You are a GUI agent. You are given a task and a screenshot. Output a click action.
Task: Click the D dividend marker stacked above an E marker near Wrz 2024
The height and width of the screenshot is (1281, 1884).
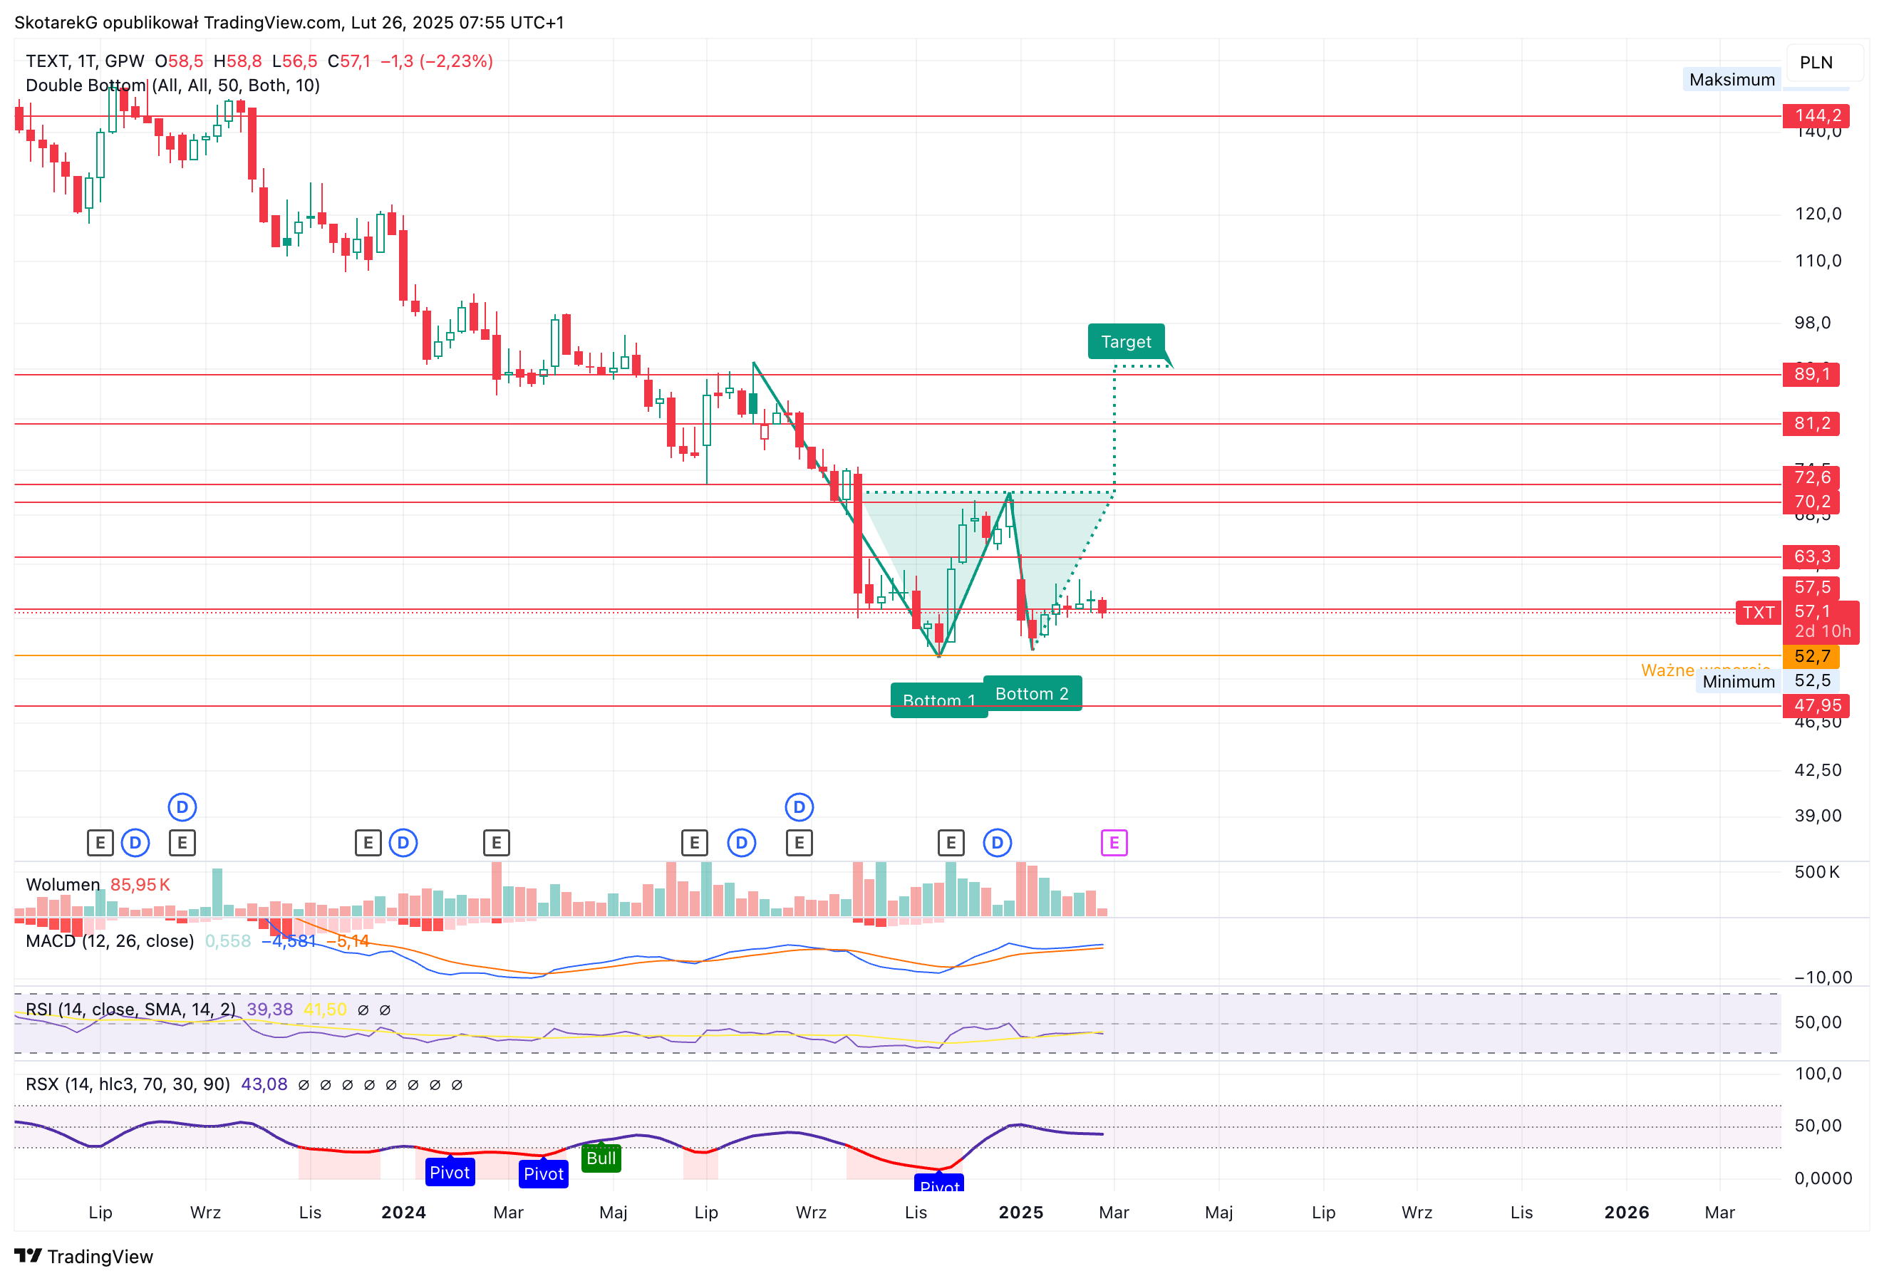tap(799, 807)
